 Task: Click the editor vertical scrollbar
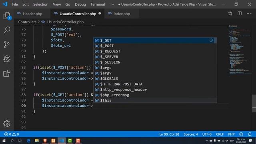[254, 104]
